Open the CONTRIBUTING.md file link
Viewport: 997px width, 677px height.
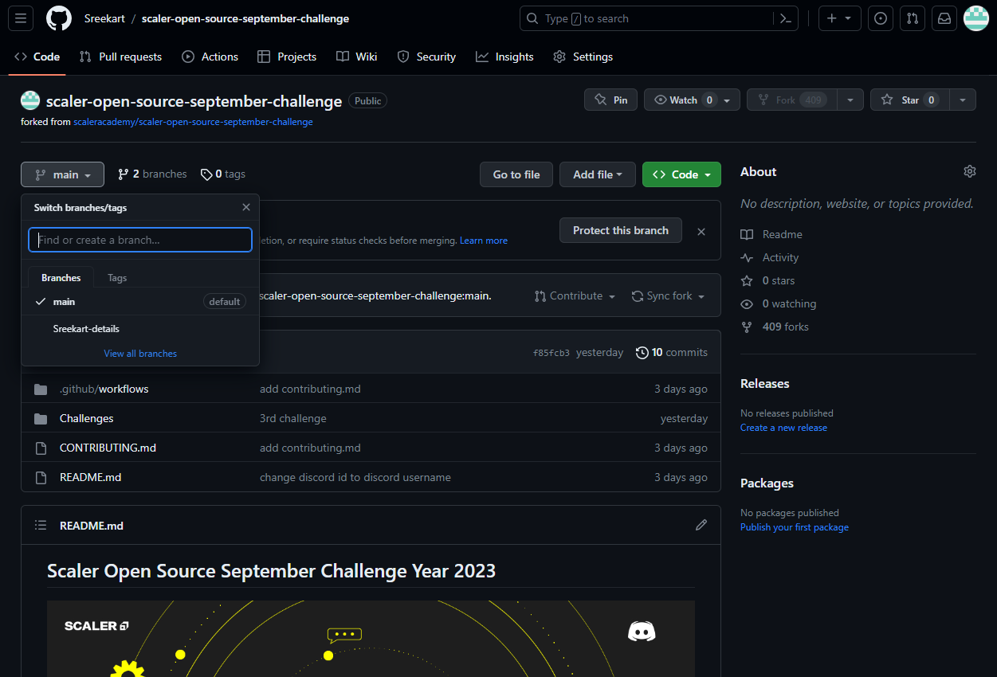pyautogui.click(x=108, y=447)
